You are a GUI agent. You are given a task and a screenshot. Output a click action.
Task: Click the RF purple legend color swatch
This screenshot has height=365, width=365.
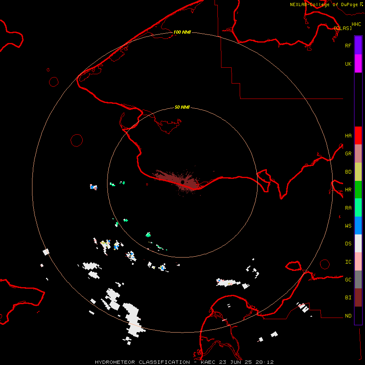tap(358, 45)
